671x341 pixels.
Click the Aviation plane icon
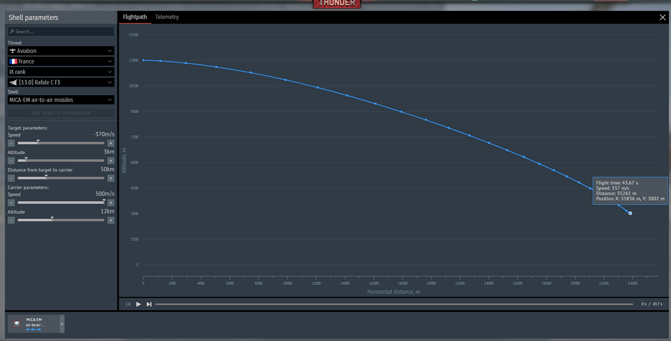(12, 51)
